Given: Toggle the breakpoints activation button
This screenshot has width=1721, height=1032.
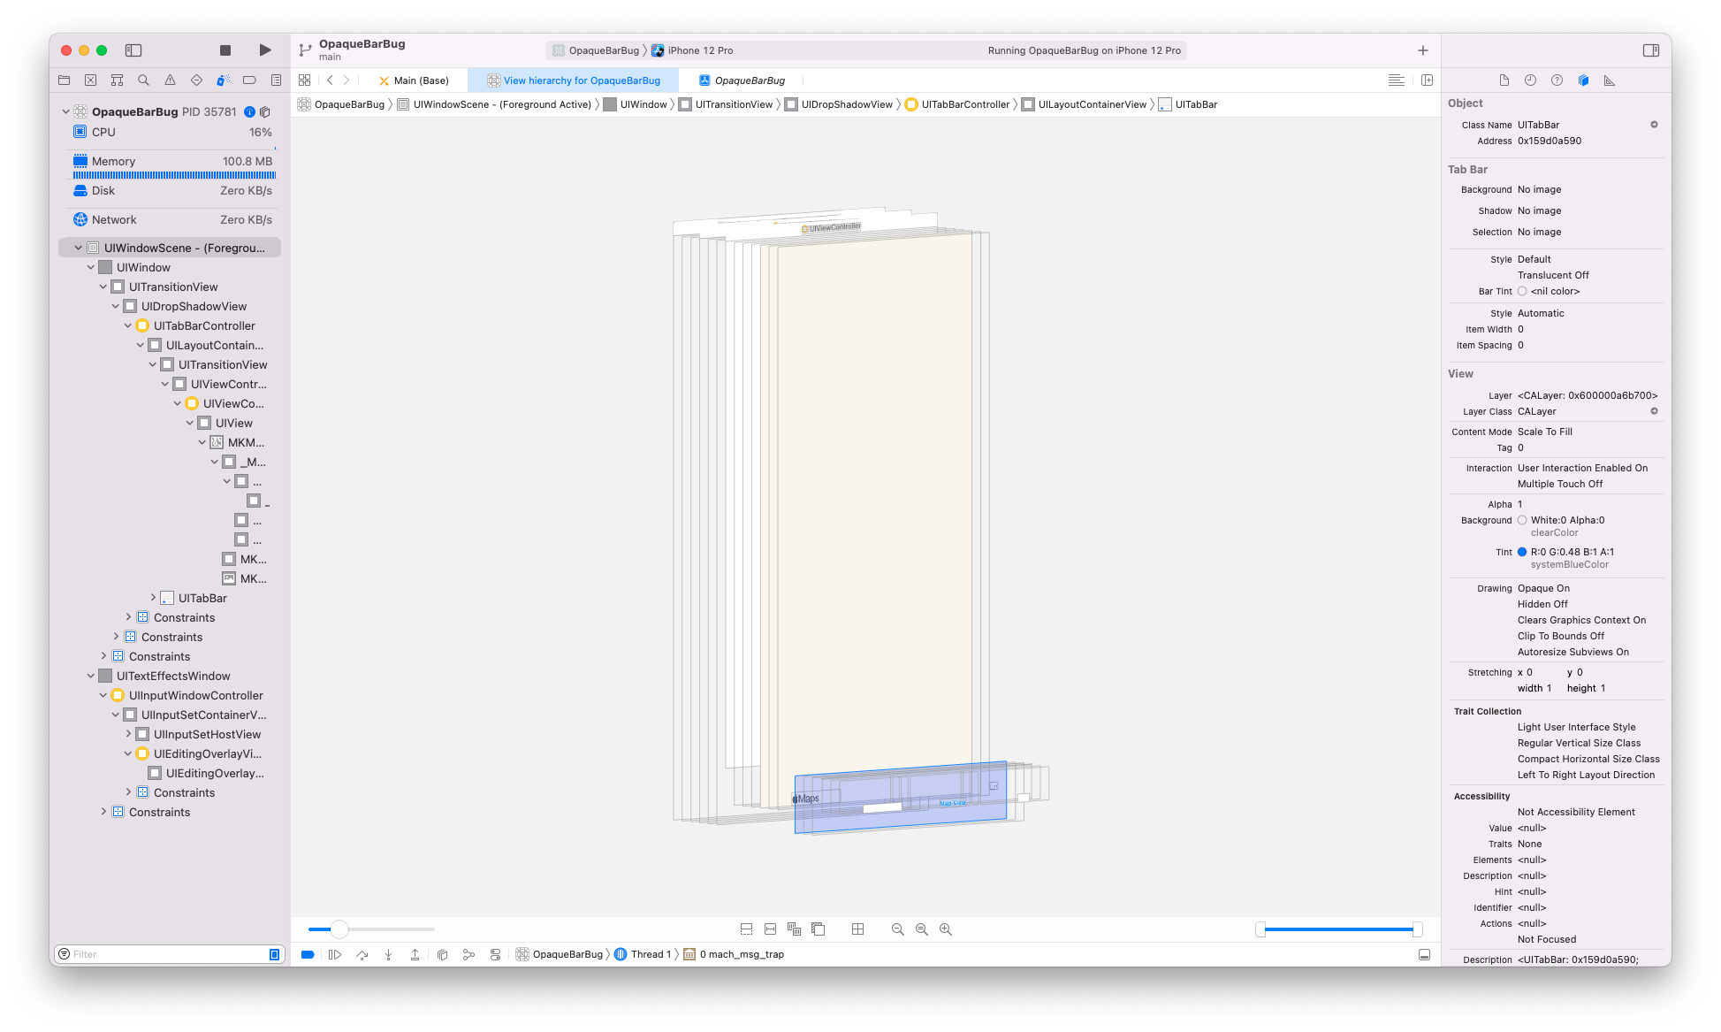Looking at the screenshot, I should [308, 954].
